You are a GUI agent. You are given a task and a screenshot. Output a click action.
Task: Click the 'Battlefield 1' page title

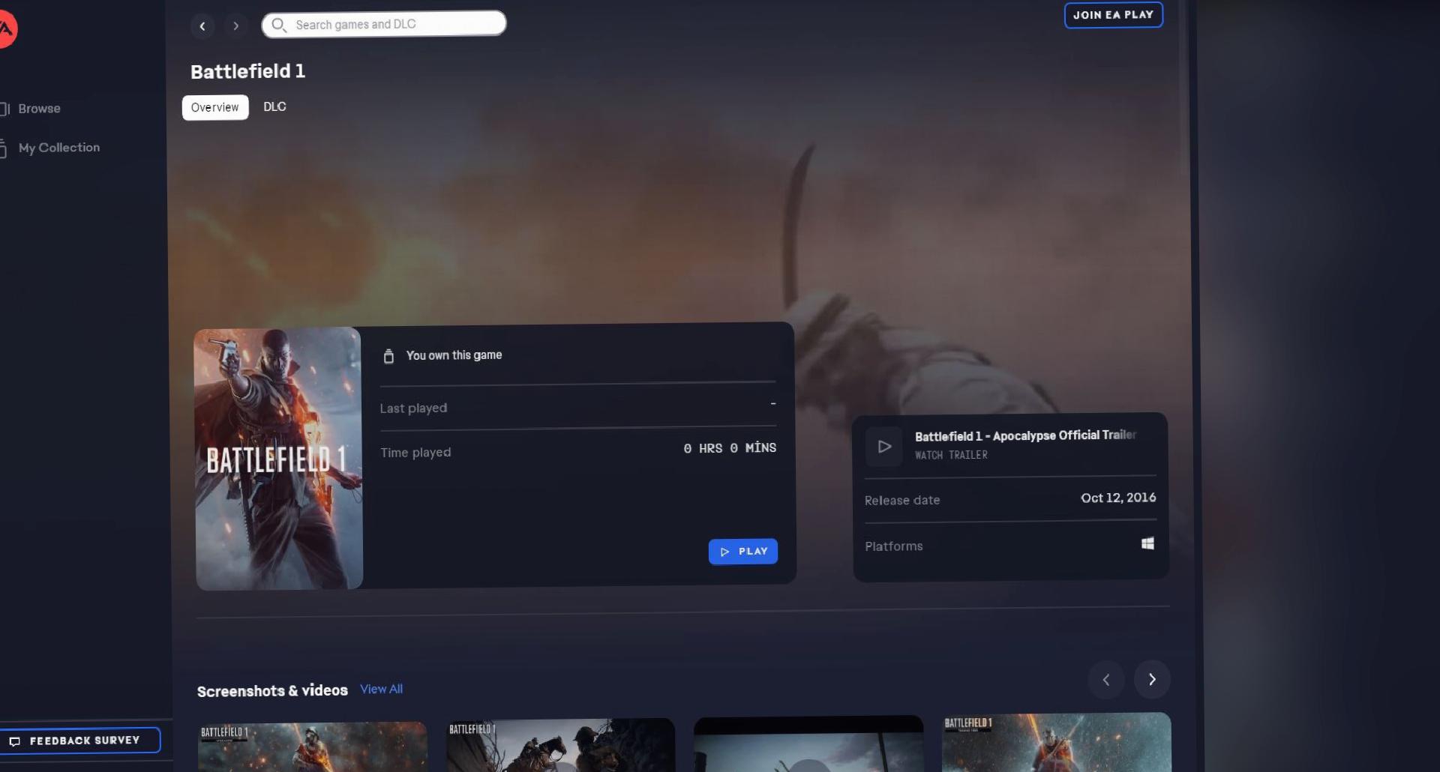(247, 71)
